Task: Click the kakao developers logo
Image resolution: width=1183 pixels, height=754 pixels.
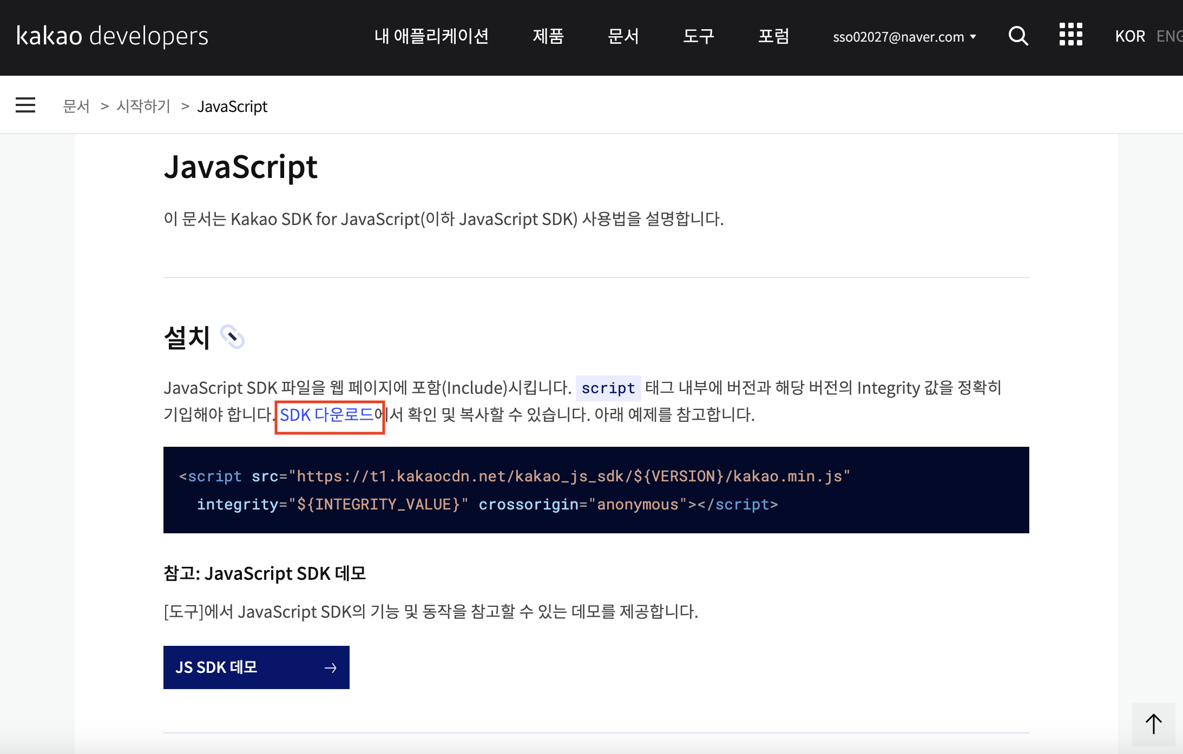Action: point(112,36)
